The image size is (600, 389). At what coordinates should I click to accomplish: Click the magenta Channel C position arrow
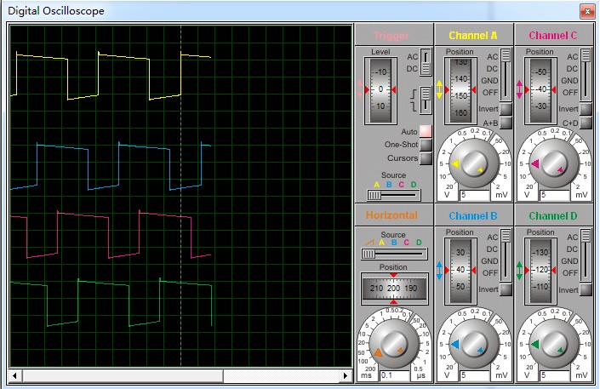pyautogui.click(x=520, y=89)
